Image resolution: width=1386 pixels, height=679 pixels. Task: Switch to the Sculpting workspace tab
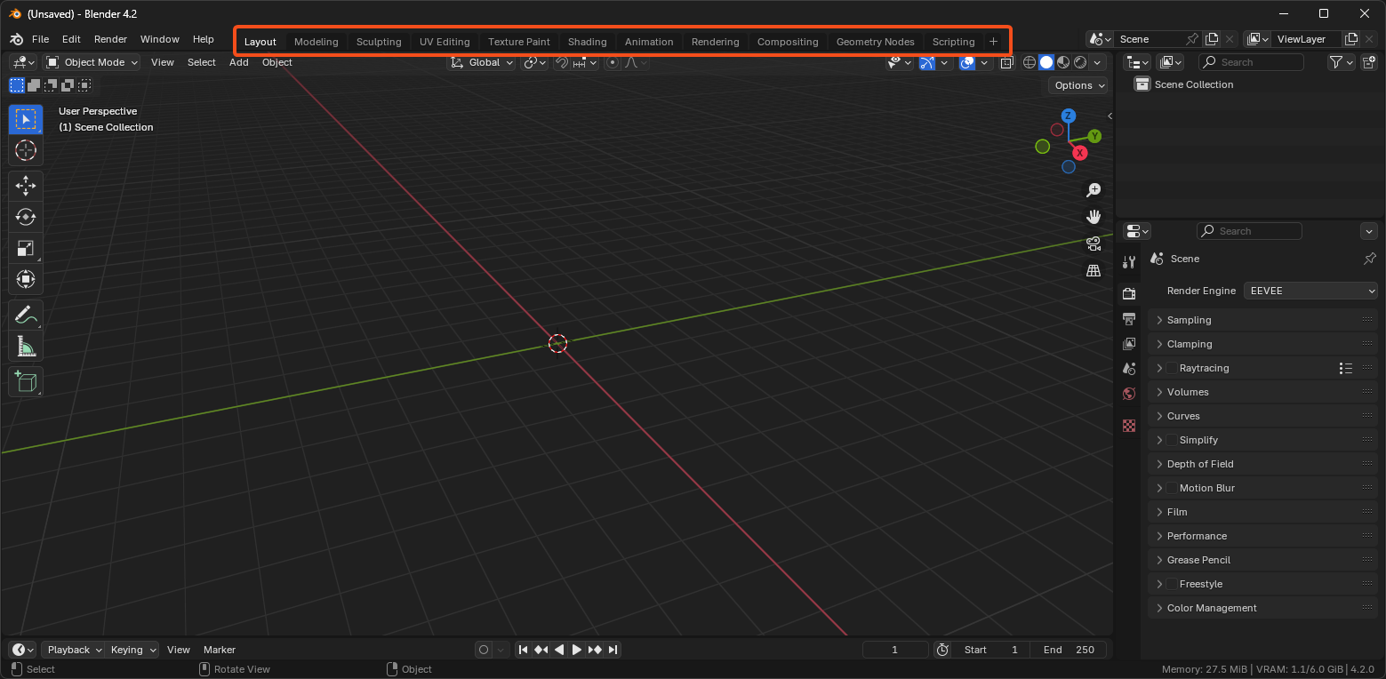379,42
